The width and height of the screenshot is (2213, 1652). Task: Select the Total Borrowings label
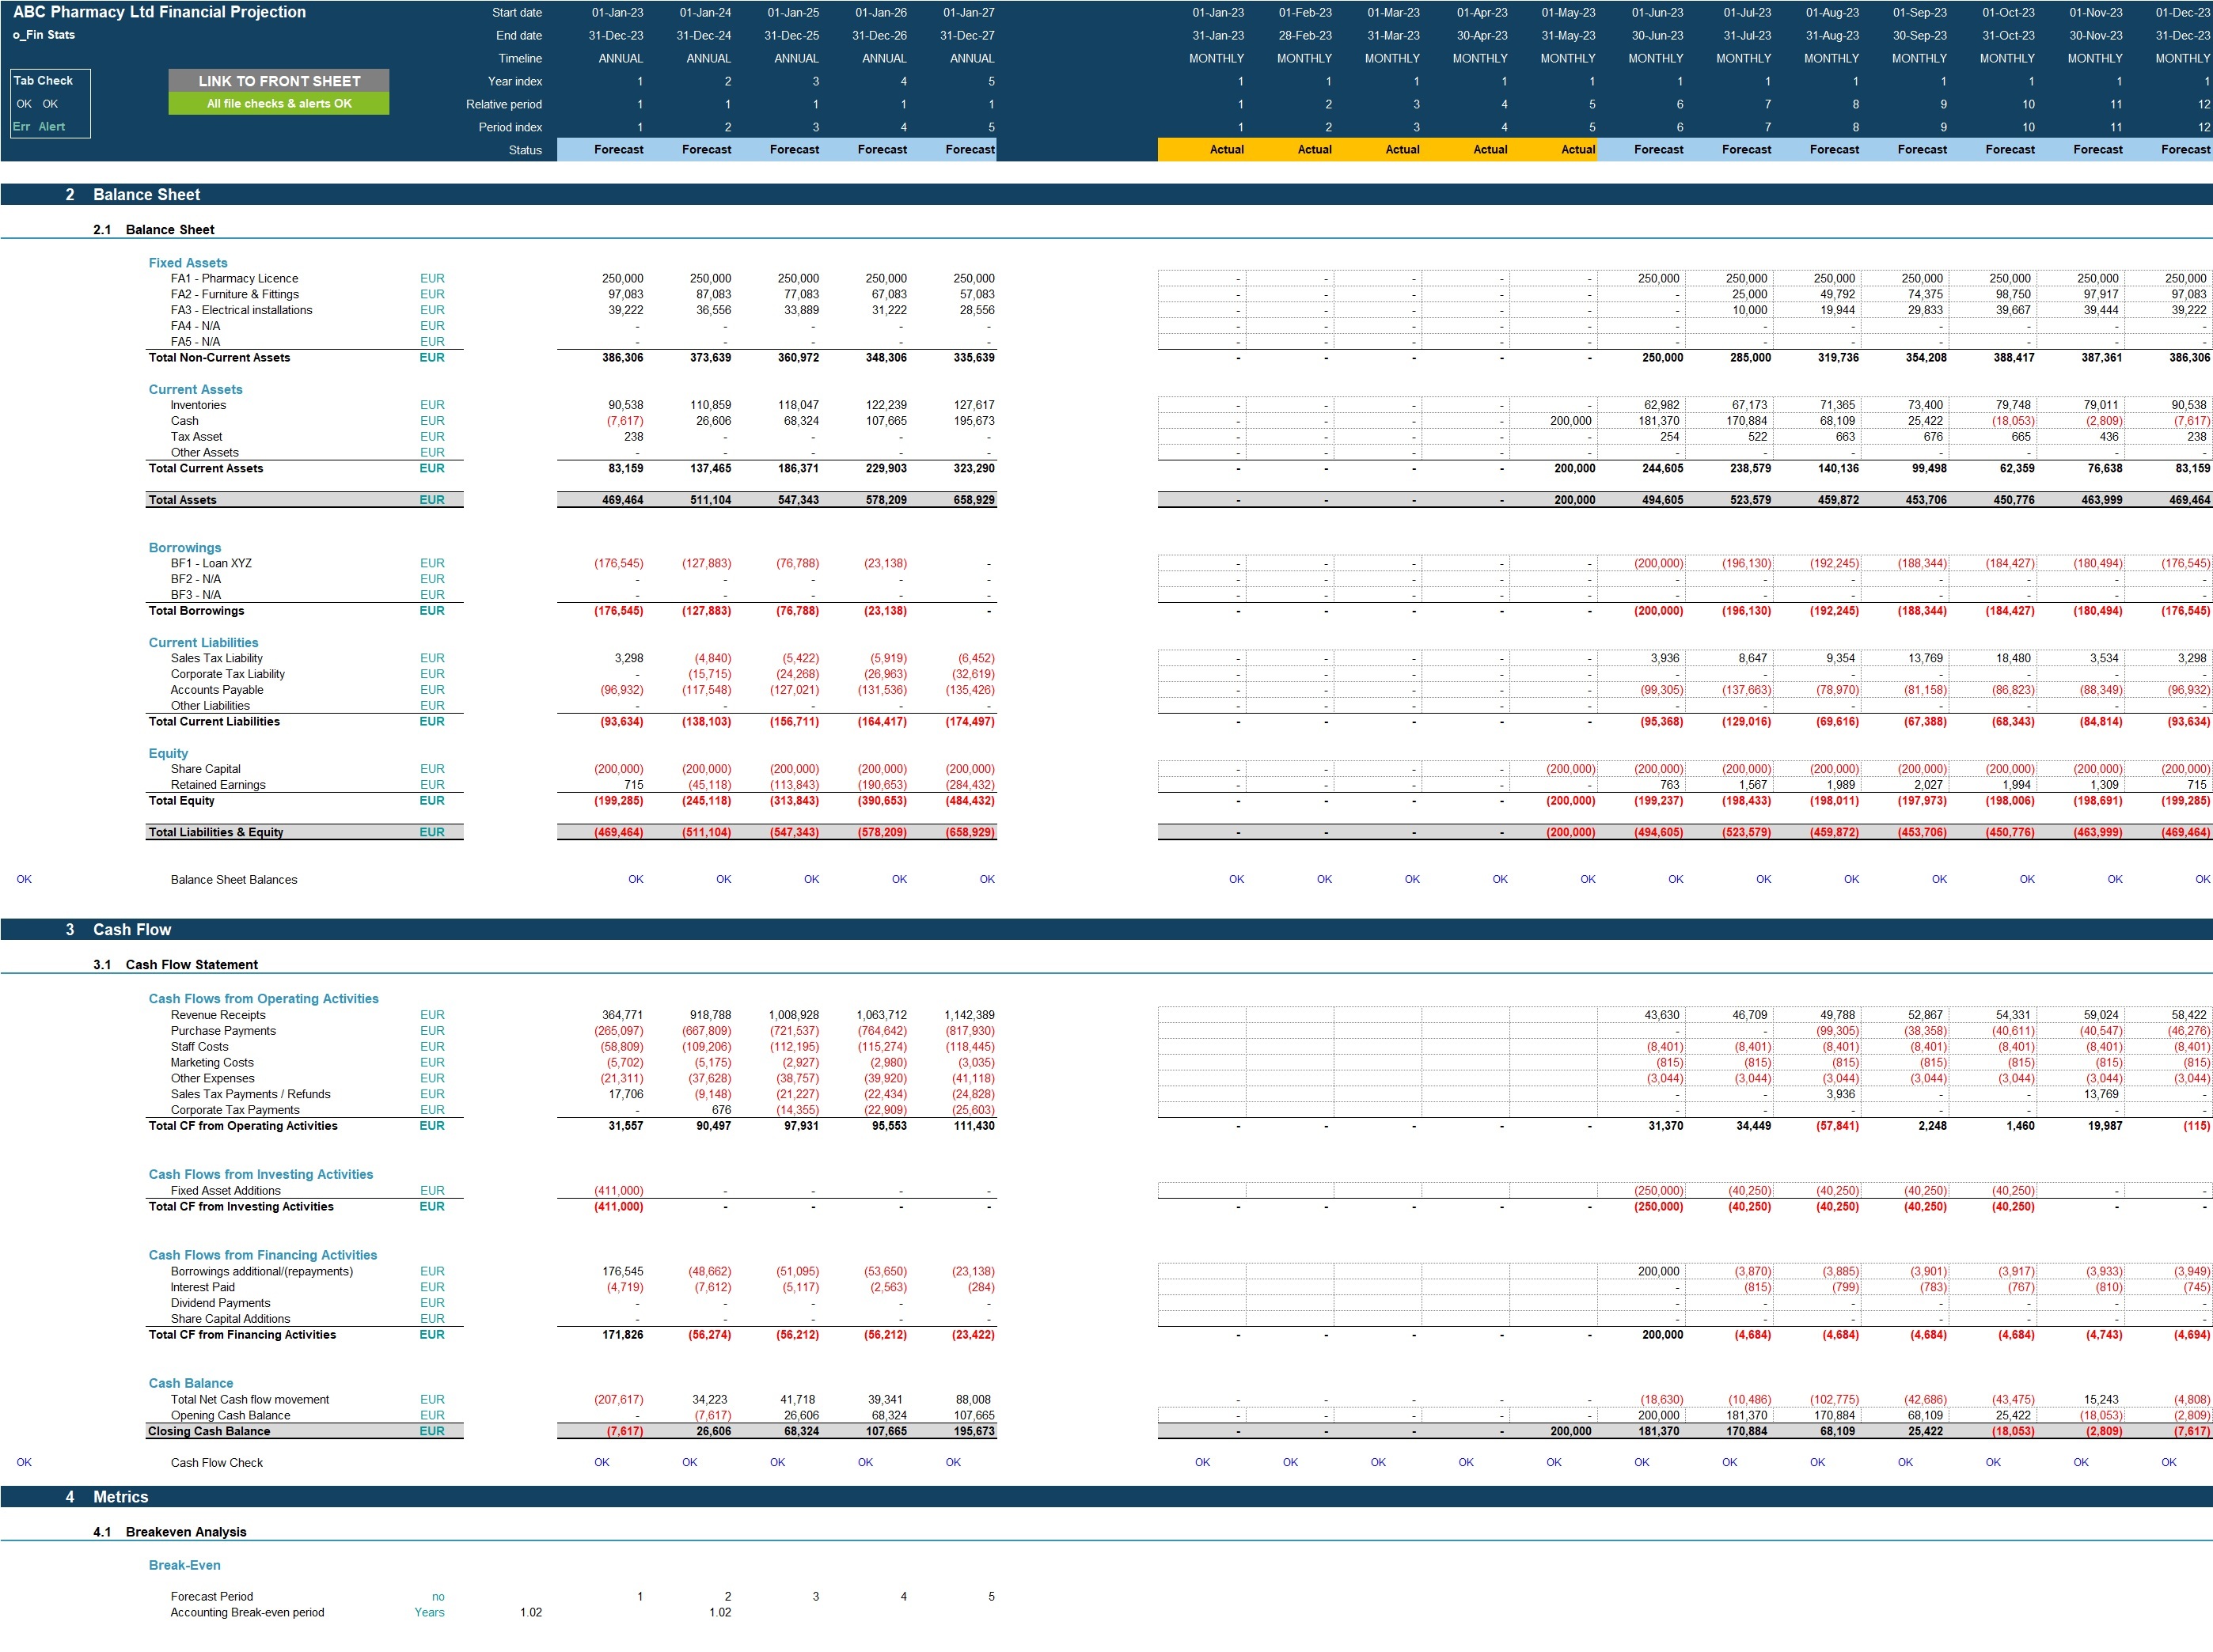coord(196,611)
